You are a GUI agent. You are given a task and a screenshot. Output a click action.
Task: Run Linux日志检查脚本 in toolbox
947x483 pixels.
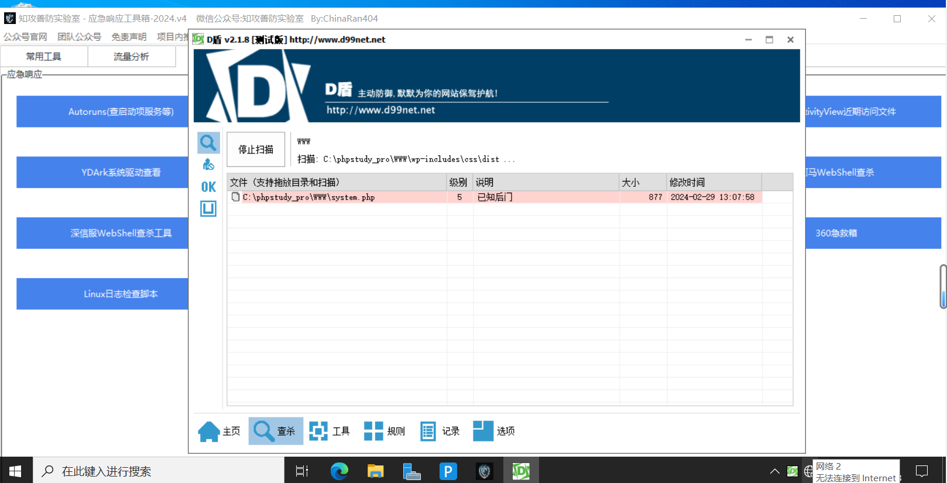pyautogui.click(x=102, y=294)
